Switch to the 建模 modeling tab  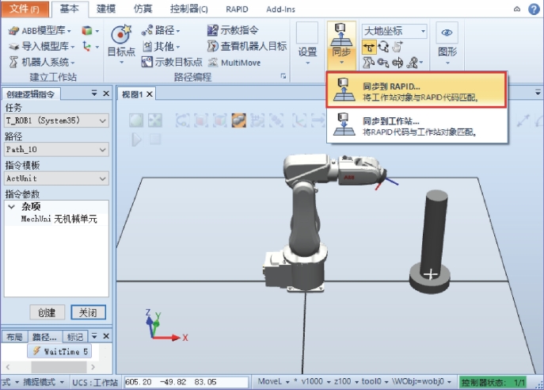(x=106, y=9)
